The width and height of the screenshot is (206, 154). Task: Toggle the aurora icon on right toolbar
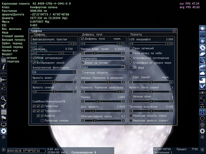(x=202, y=86)
